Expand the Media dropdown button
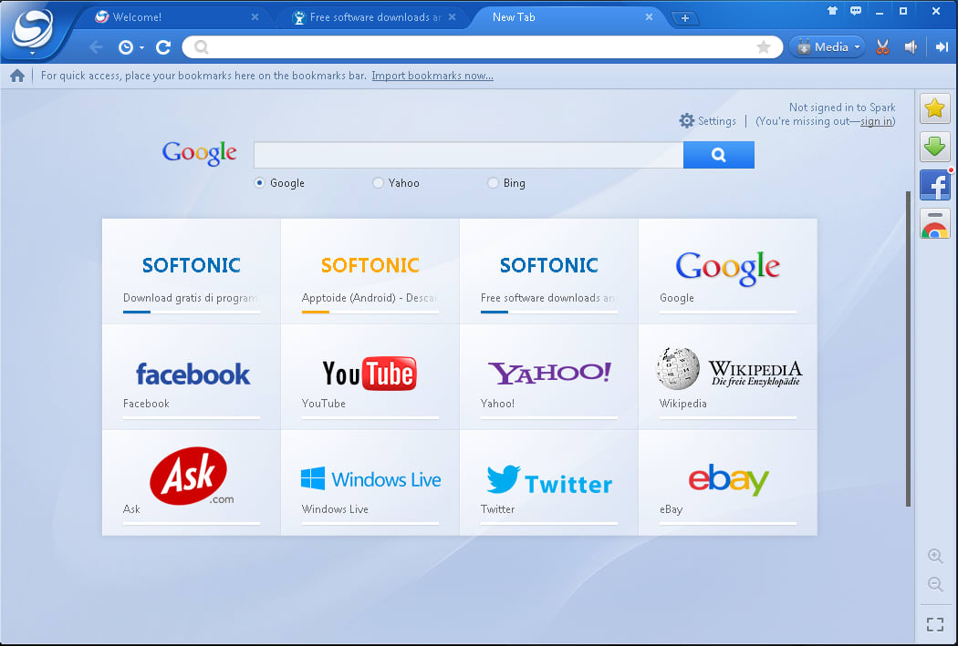 (827, 47)
